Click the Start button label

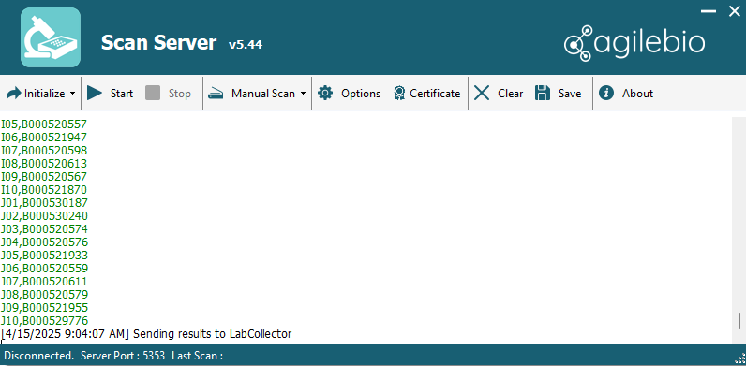tap(121, 94)
